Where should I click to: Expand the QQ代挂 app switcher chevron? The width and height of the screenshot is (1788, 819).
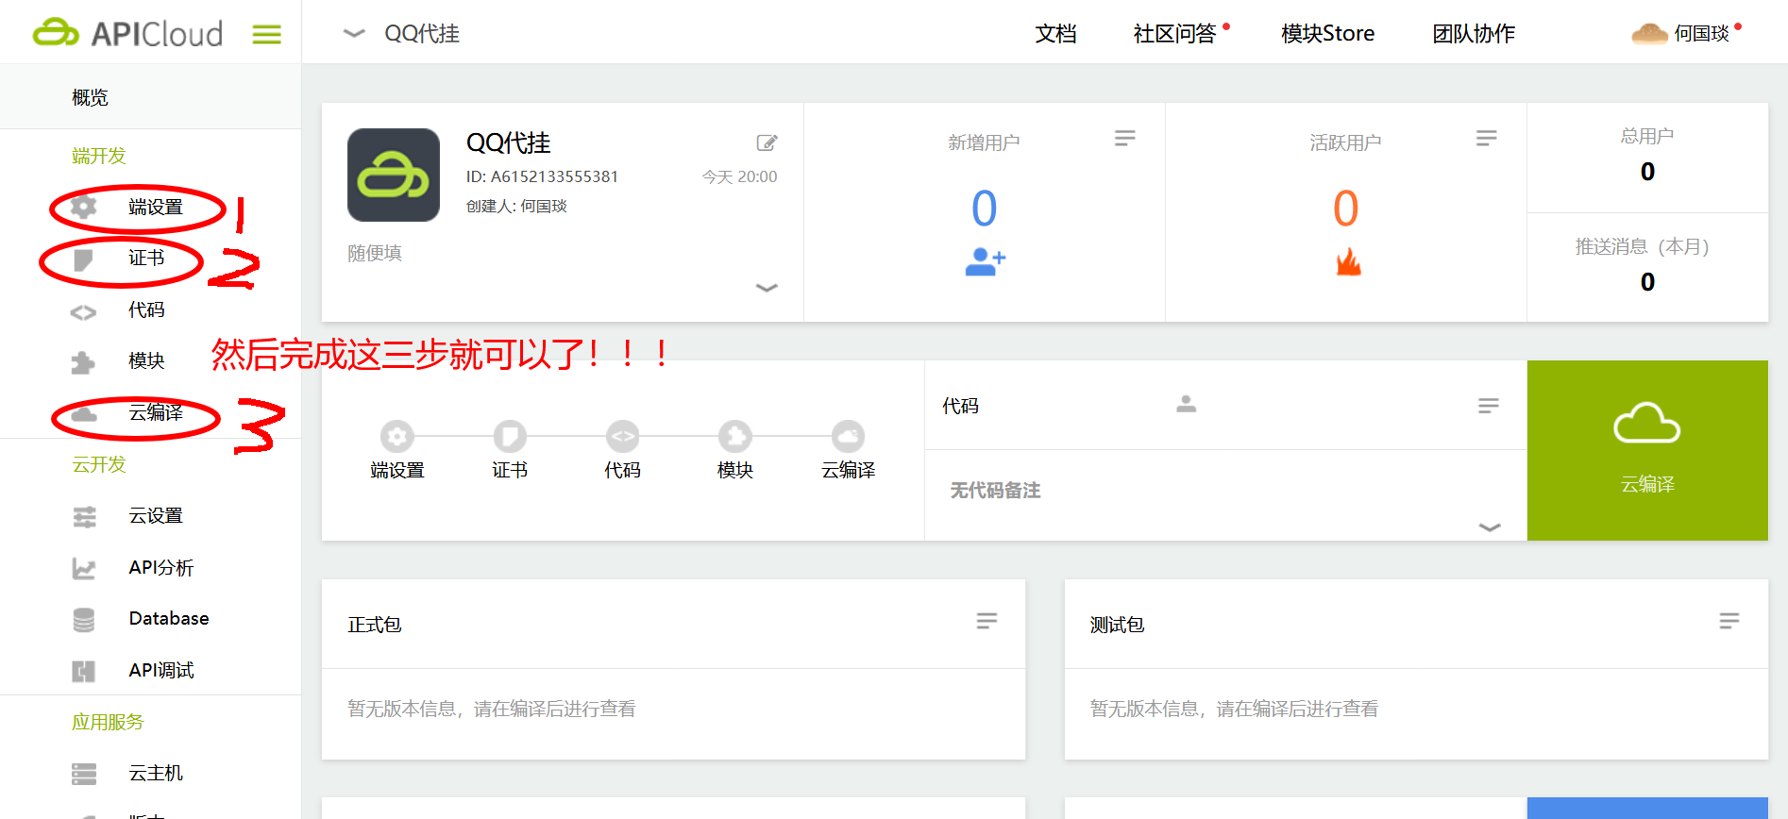click(x=354, y=33)
